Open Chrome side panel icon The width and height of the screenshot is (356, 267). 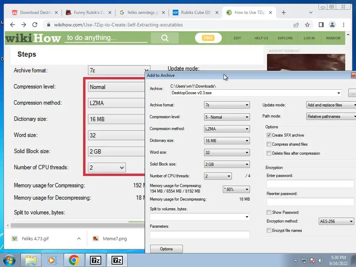321,25
